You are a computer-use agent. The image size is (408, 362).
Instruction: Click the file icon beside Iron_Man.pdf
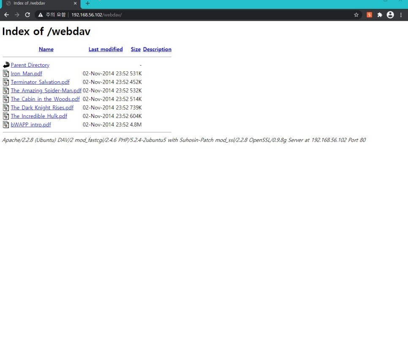click(x=6, y=74)
